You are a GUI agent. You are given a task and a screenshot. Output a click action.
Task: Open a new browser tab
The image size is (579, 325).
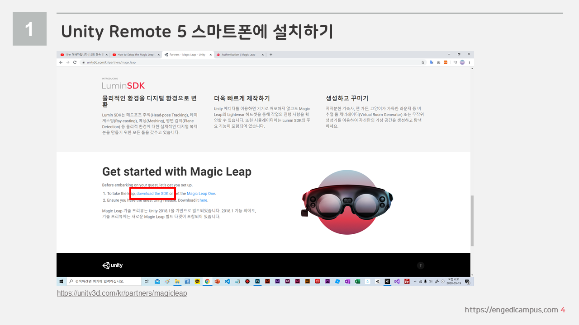(271, 55)
